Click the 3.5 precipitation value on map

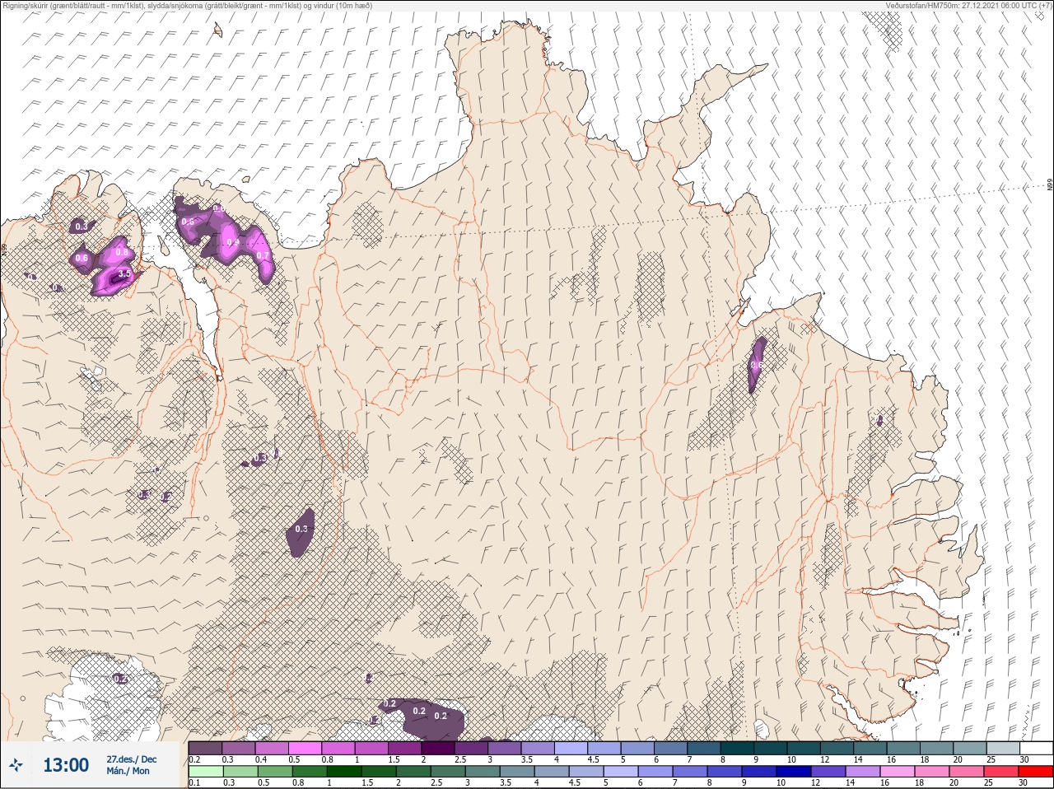click(x=125, y=273)
